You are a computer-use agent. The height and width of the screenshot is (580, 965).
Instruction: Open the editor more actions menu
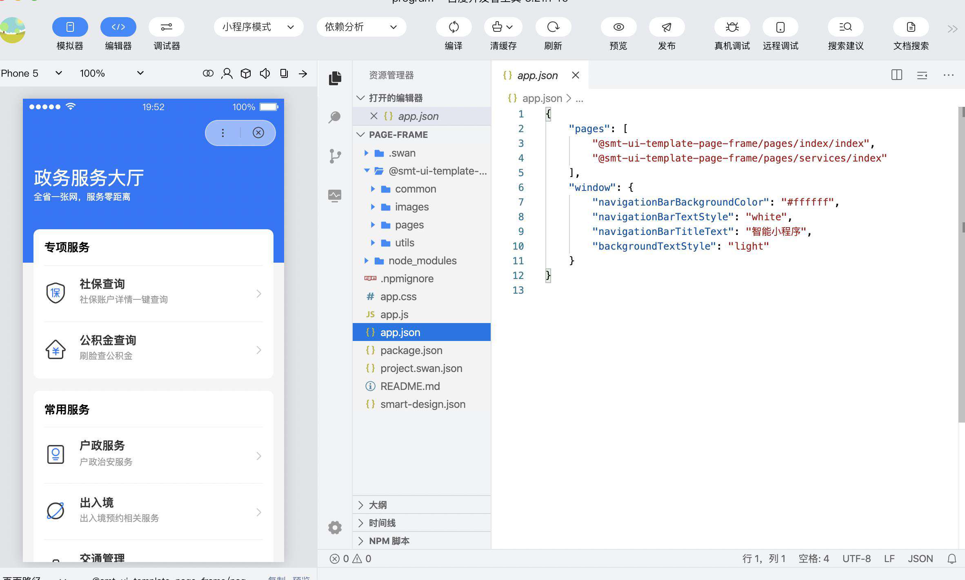(x=949, y=75)
